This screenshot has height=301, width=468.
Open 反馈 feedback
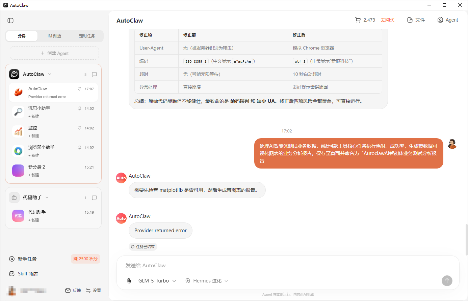(73, 290)
